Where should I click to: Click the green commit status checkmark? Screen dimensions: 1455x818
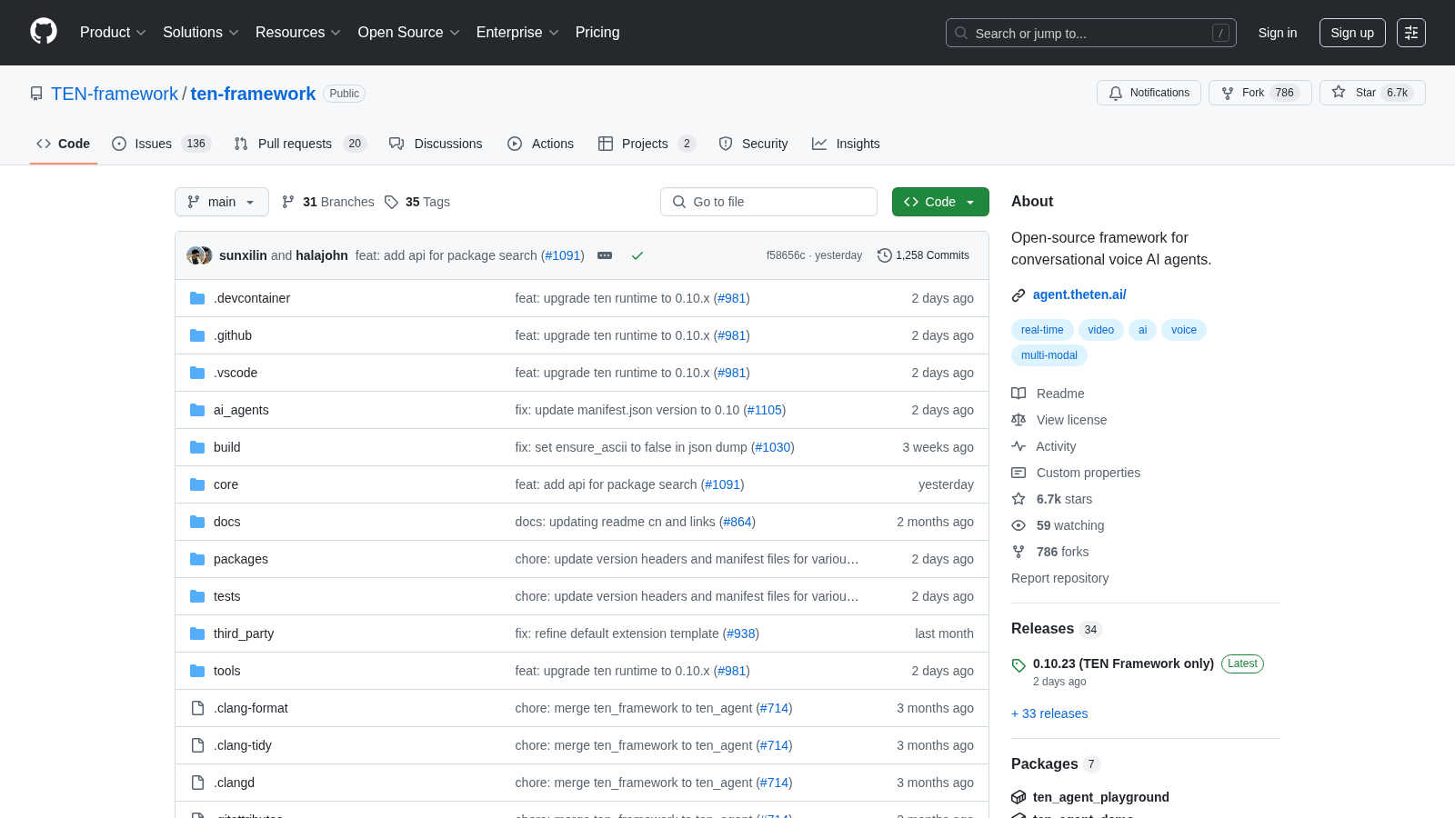pos(637,255)
